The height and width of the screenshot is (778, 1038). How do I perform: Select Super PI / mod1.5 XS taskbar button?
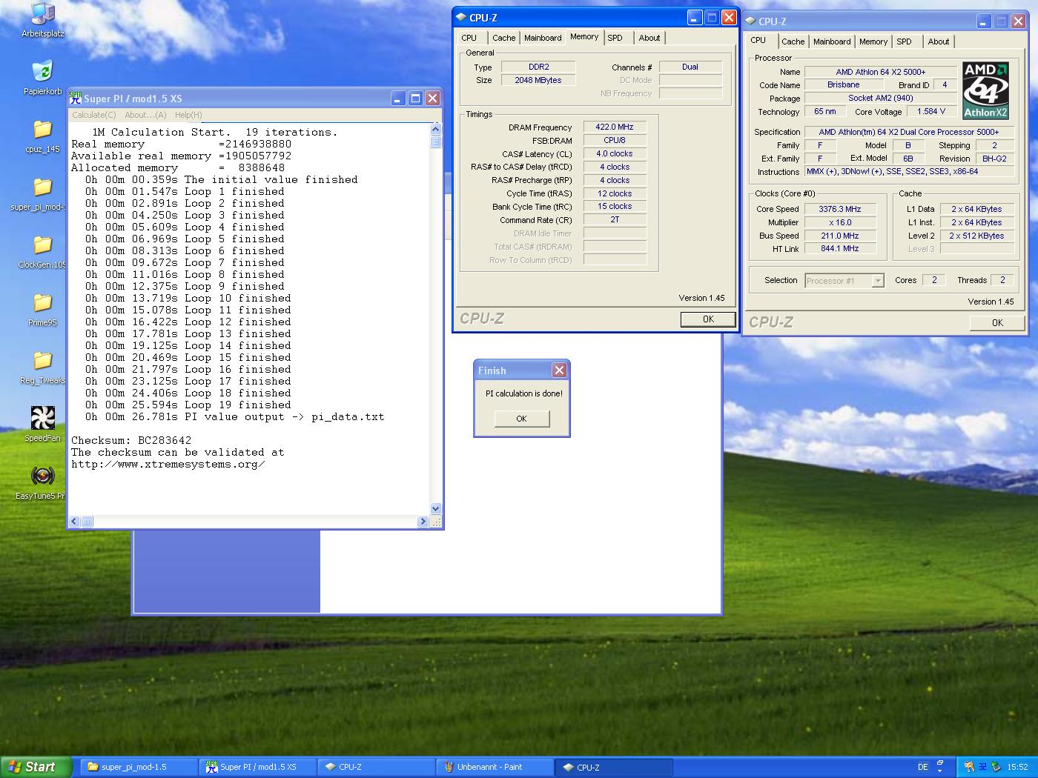(258, 767)
